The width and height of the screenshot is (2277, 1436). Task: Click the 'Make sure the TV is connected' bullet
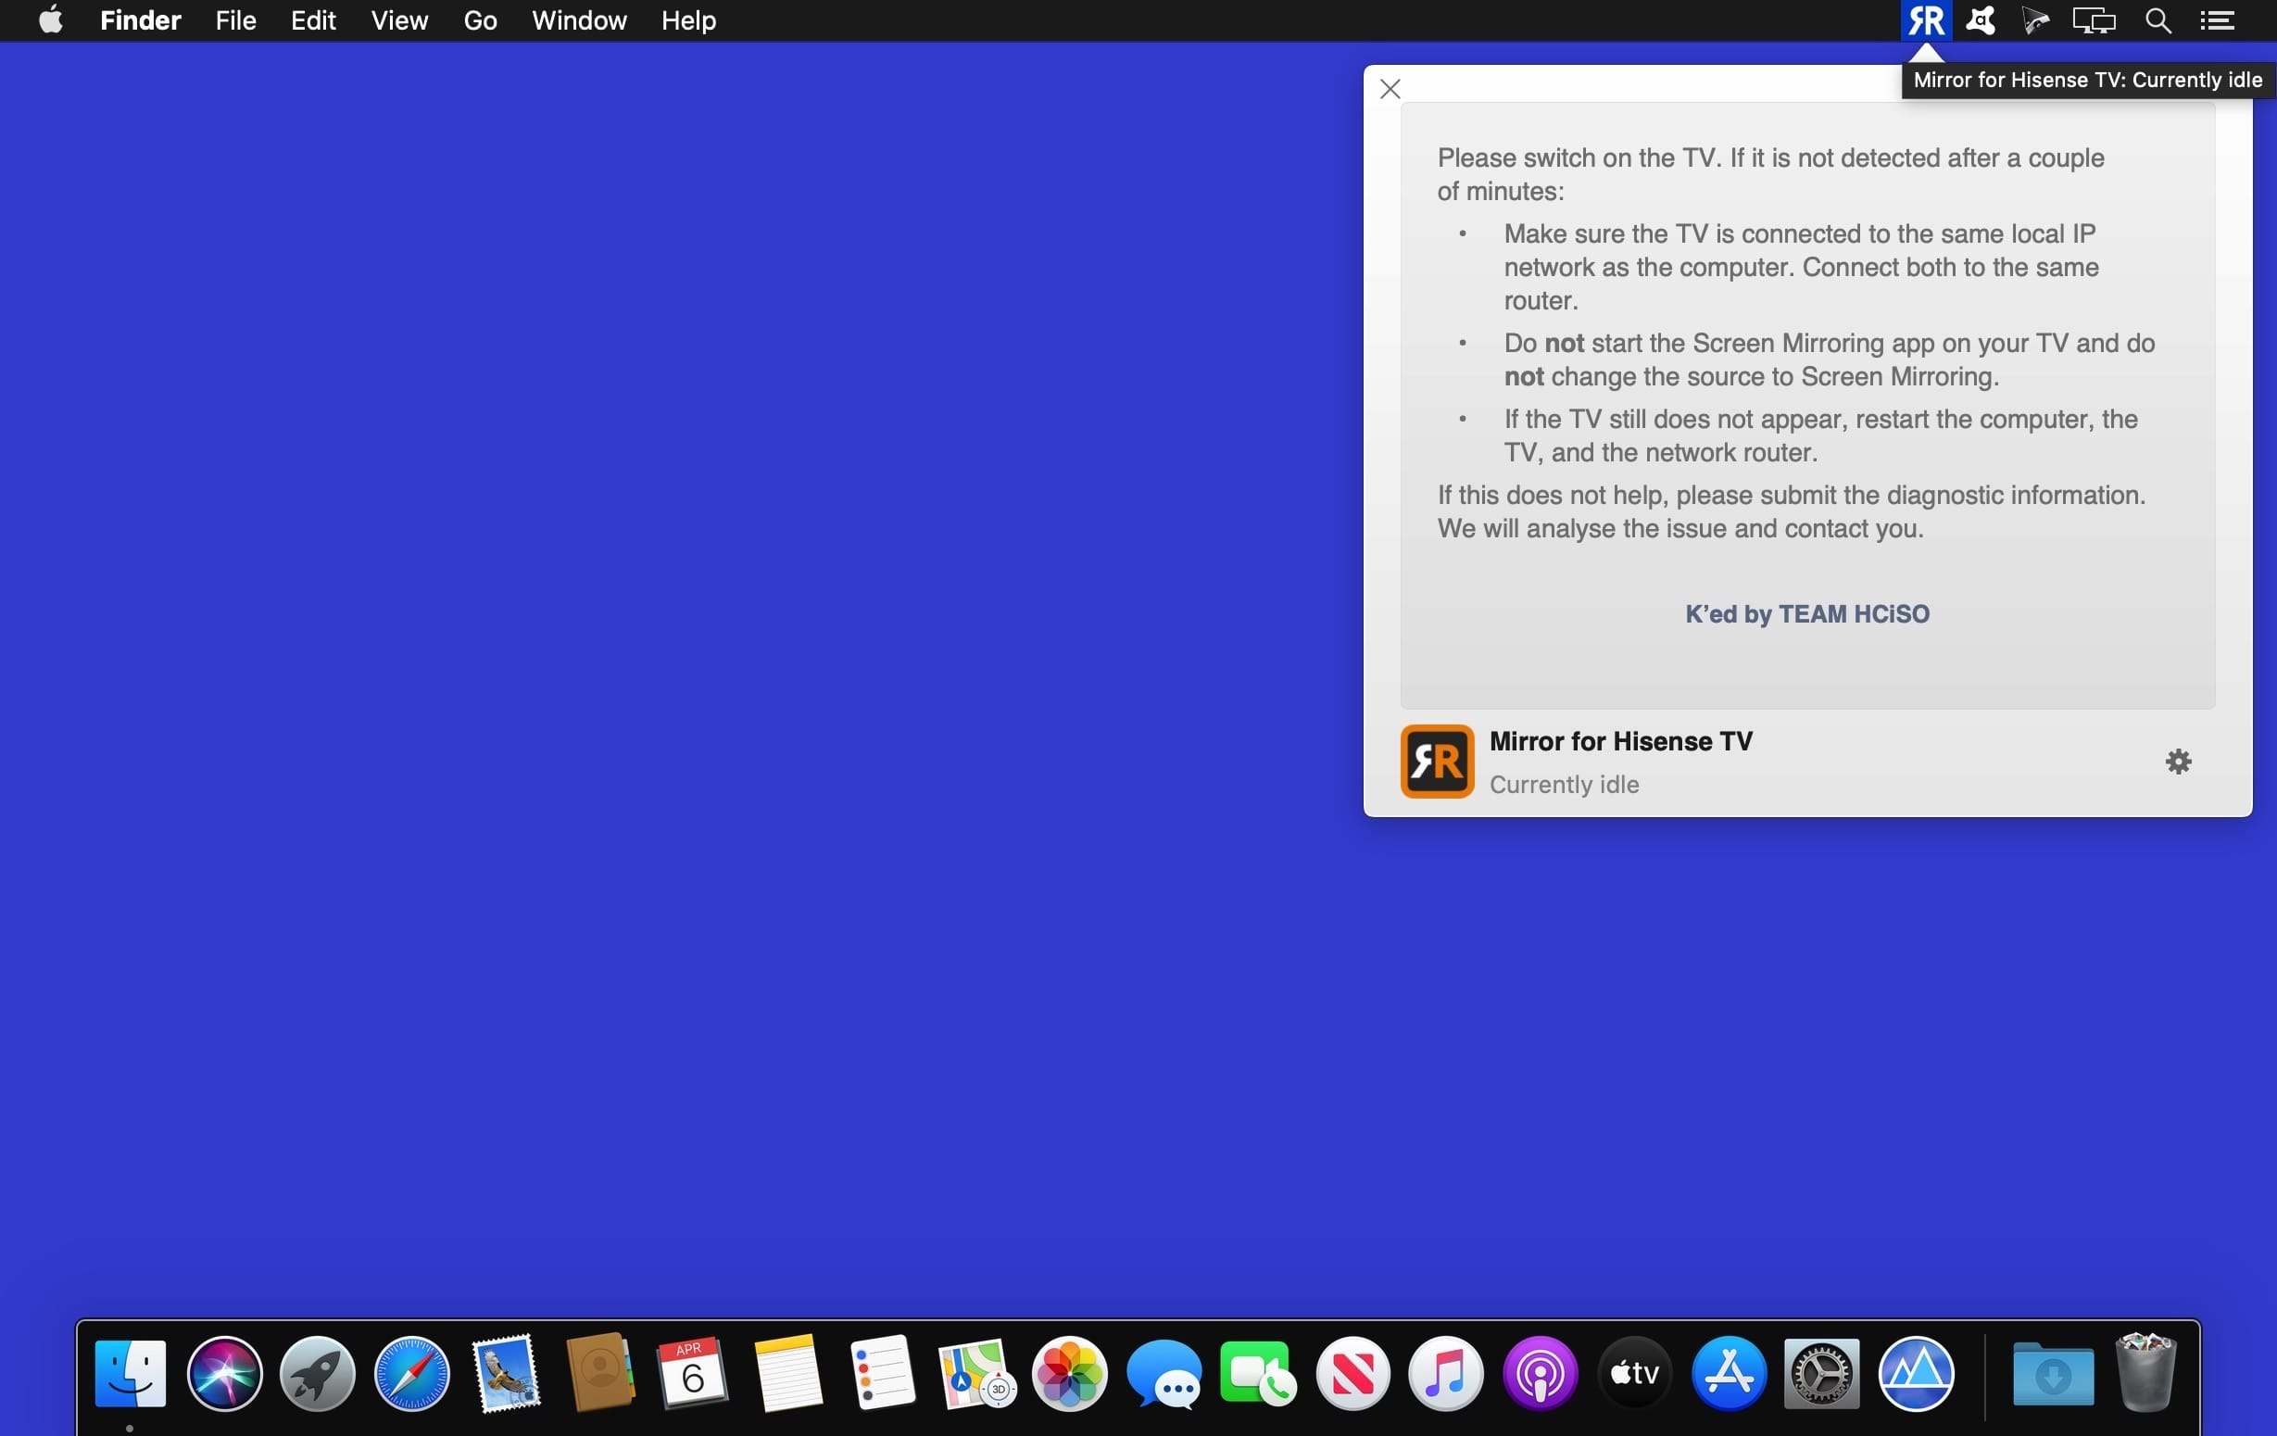(1801, 267)
